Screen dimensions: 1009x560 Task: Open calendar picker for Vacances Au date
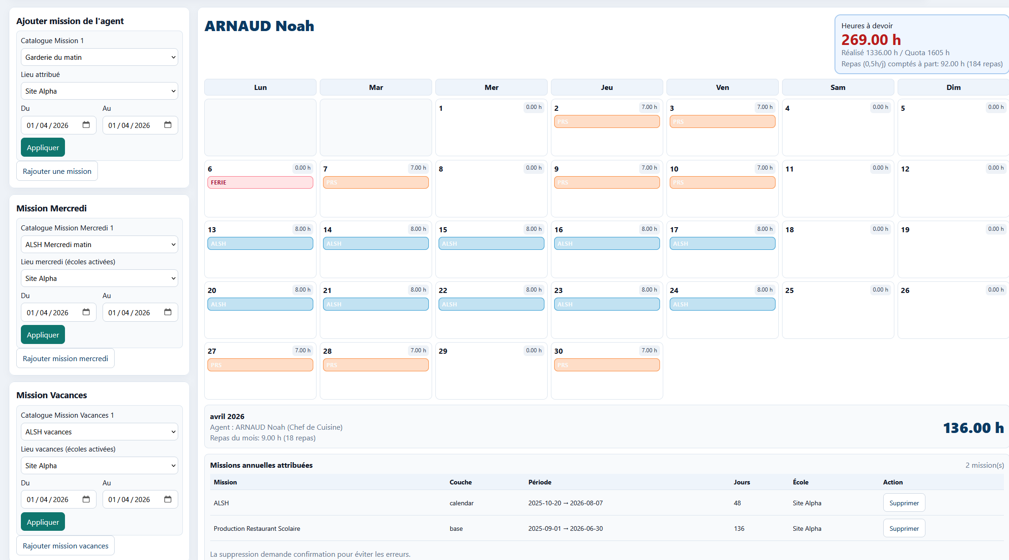168,499
